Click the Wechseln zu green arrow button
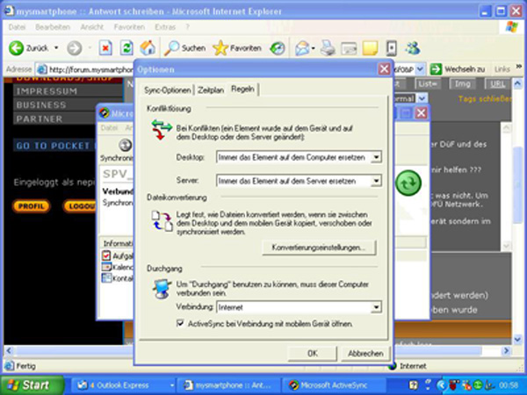Viewport: 527px width, 395px height. pyautogui.click(x=436, y=69)
